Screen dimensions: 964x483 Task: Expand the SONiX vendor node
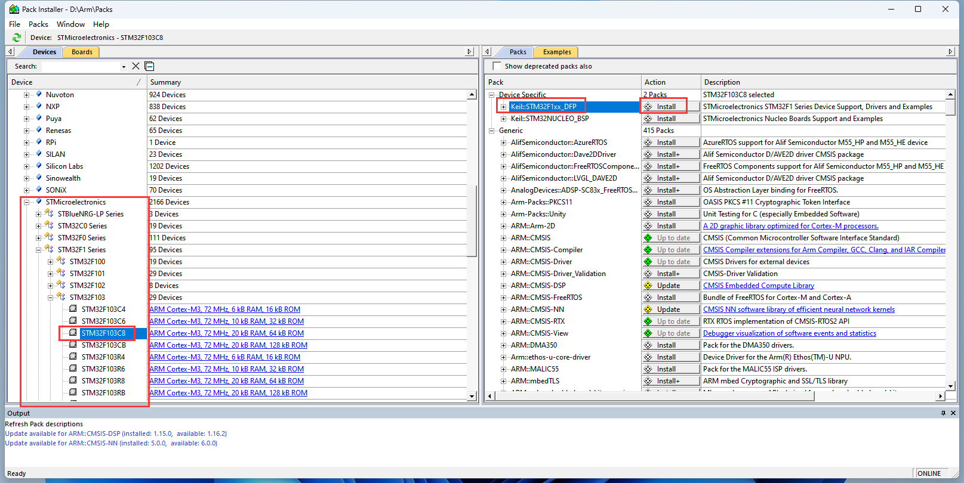tap(26, 190)
